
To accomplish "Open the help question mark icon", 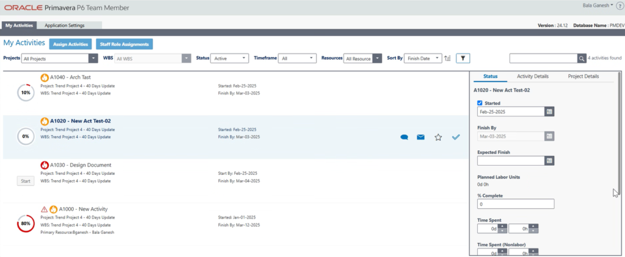I will point(620,5).
